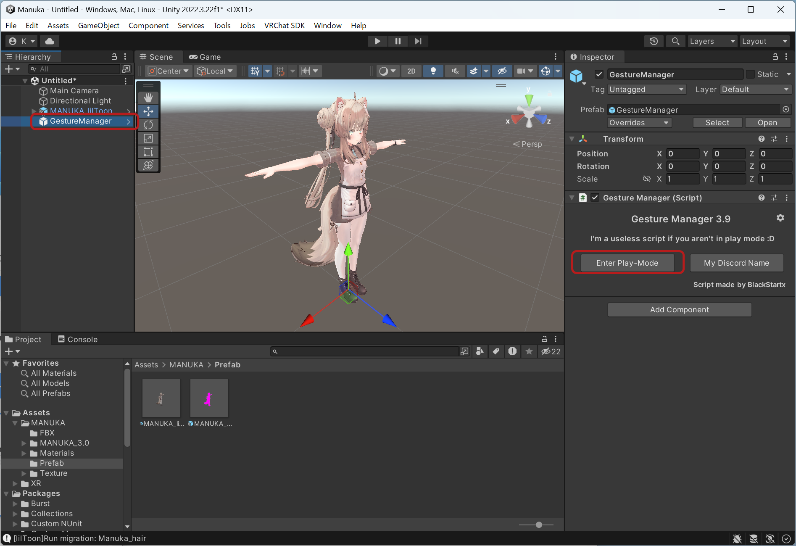796x546 pixels.
Task: Click prefab Select button
Action: (x=717, y=123)
